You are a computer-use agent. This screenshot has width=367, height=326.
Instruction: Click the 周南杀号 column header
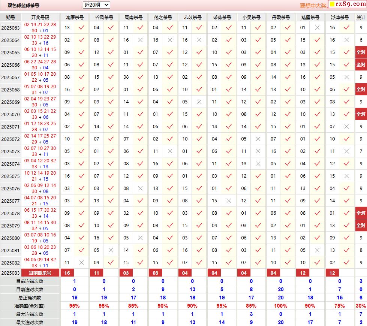pos(133,18)
